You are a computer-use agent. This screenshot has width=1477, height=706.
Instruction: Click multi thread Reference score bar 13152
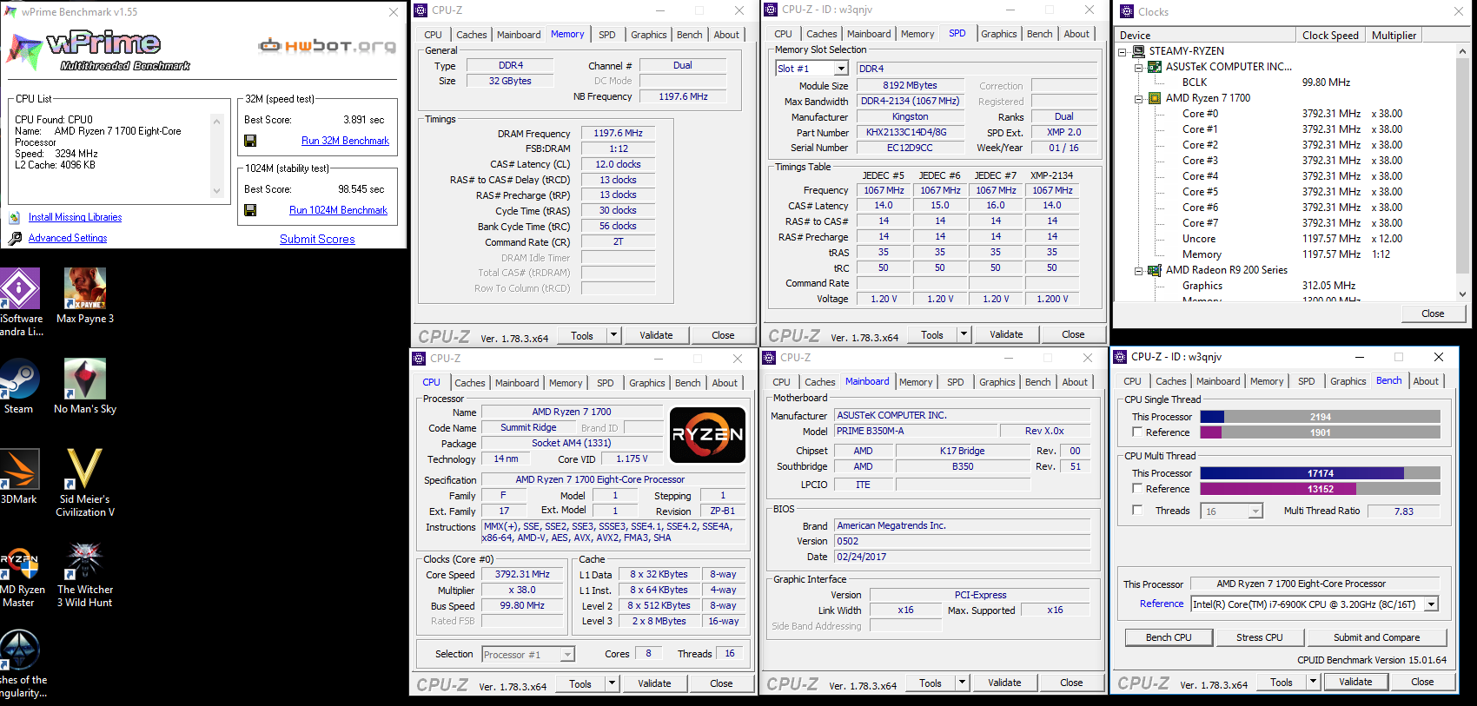(x=1321, y=489)
